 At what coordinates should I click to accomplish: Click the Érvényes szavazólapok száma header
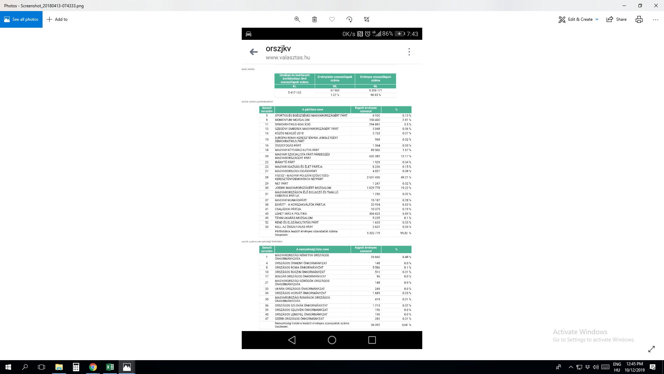[376, 79]
